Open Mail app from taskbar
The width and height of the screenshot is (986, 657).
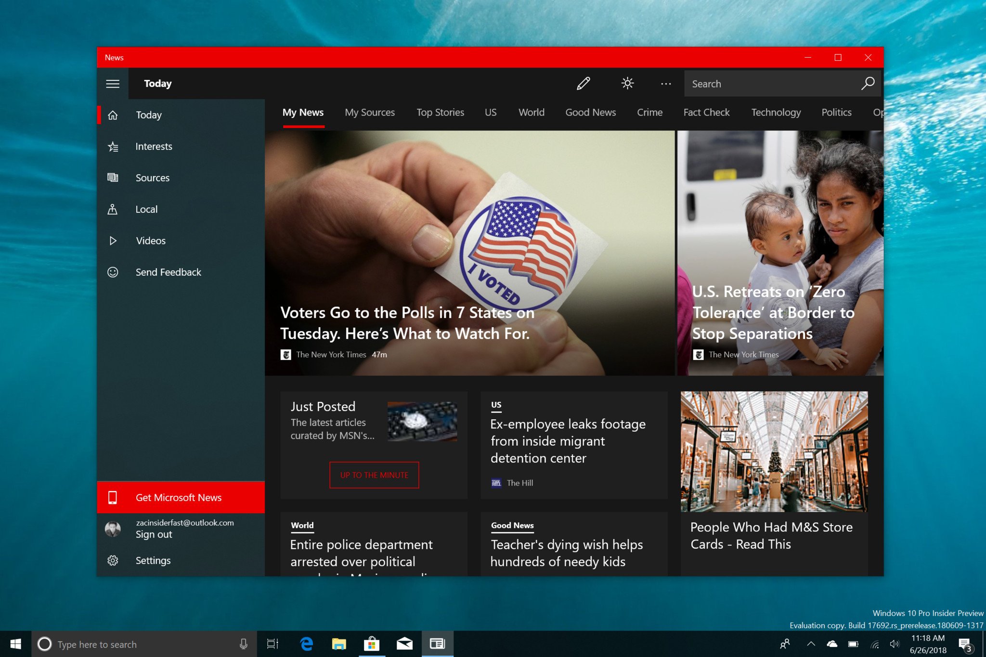pyautogui.click(x=404, y=644)
